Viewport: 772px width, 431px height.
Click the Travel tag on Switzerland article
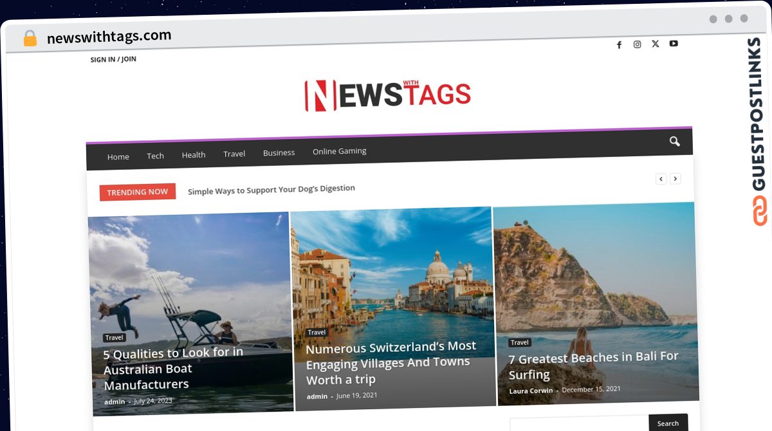(317, 333)
